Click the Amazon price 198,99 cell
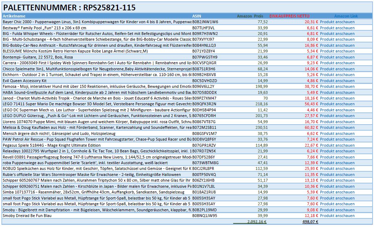374x227 pixels. click(261, 86)
